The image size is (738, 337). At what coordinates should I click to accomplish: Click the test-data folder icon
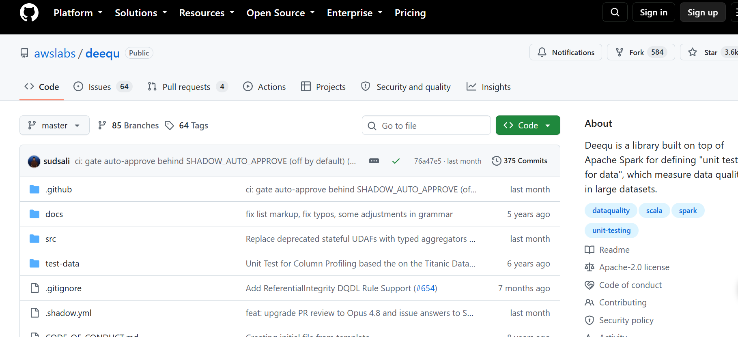click(34, 264)
